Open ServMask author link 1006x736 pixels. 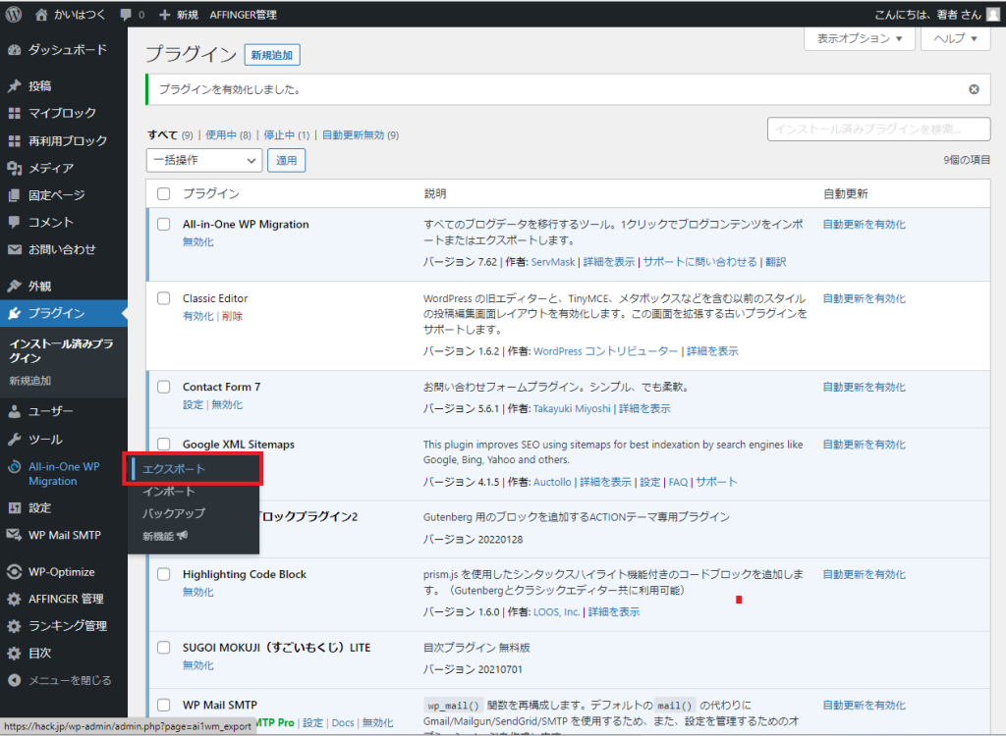pyautogui.click(x=553, y=262)
